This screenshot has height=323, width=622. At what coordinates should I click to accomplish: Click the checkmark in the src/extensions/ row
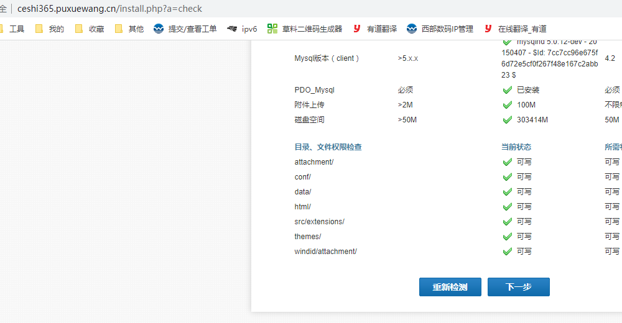click(x=508, y=222)
